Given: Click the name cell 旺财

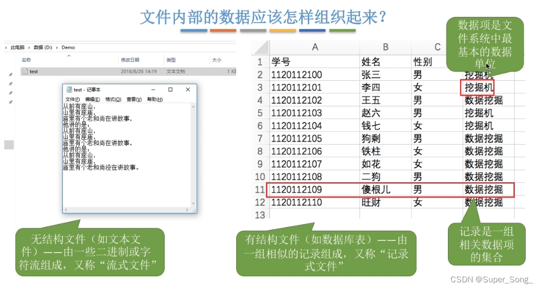Looking at the screenshot, I should [x=386, y=203].
